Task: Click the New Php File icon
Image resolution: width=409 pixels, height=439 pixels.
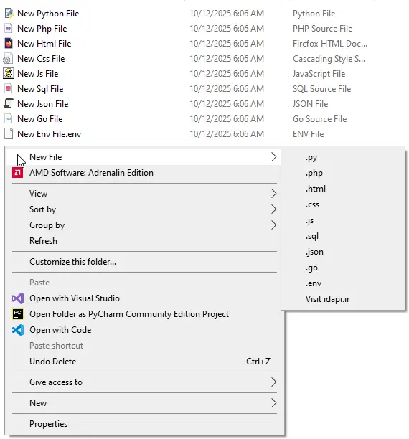Action: coord(9,28)
